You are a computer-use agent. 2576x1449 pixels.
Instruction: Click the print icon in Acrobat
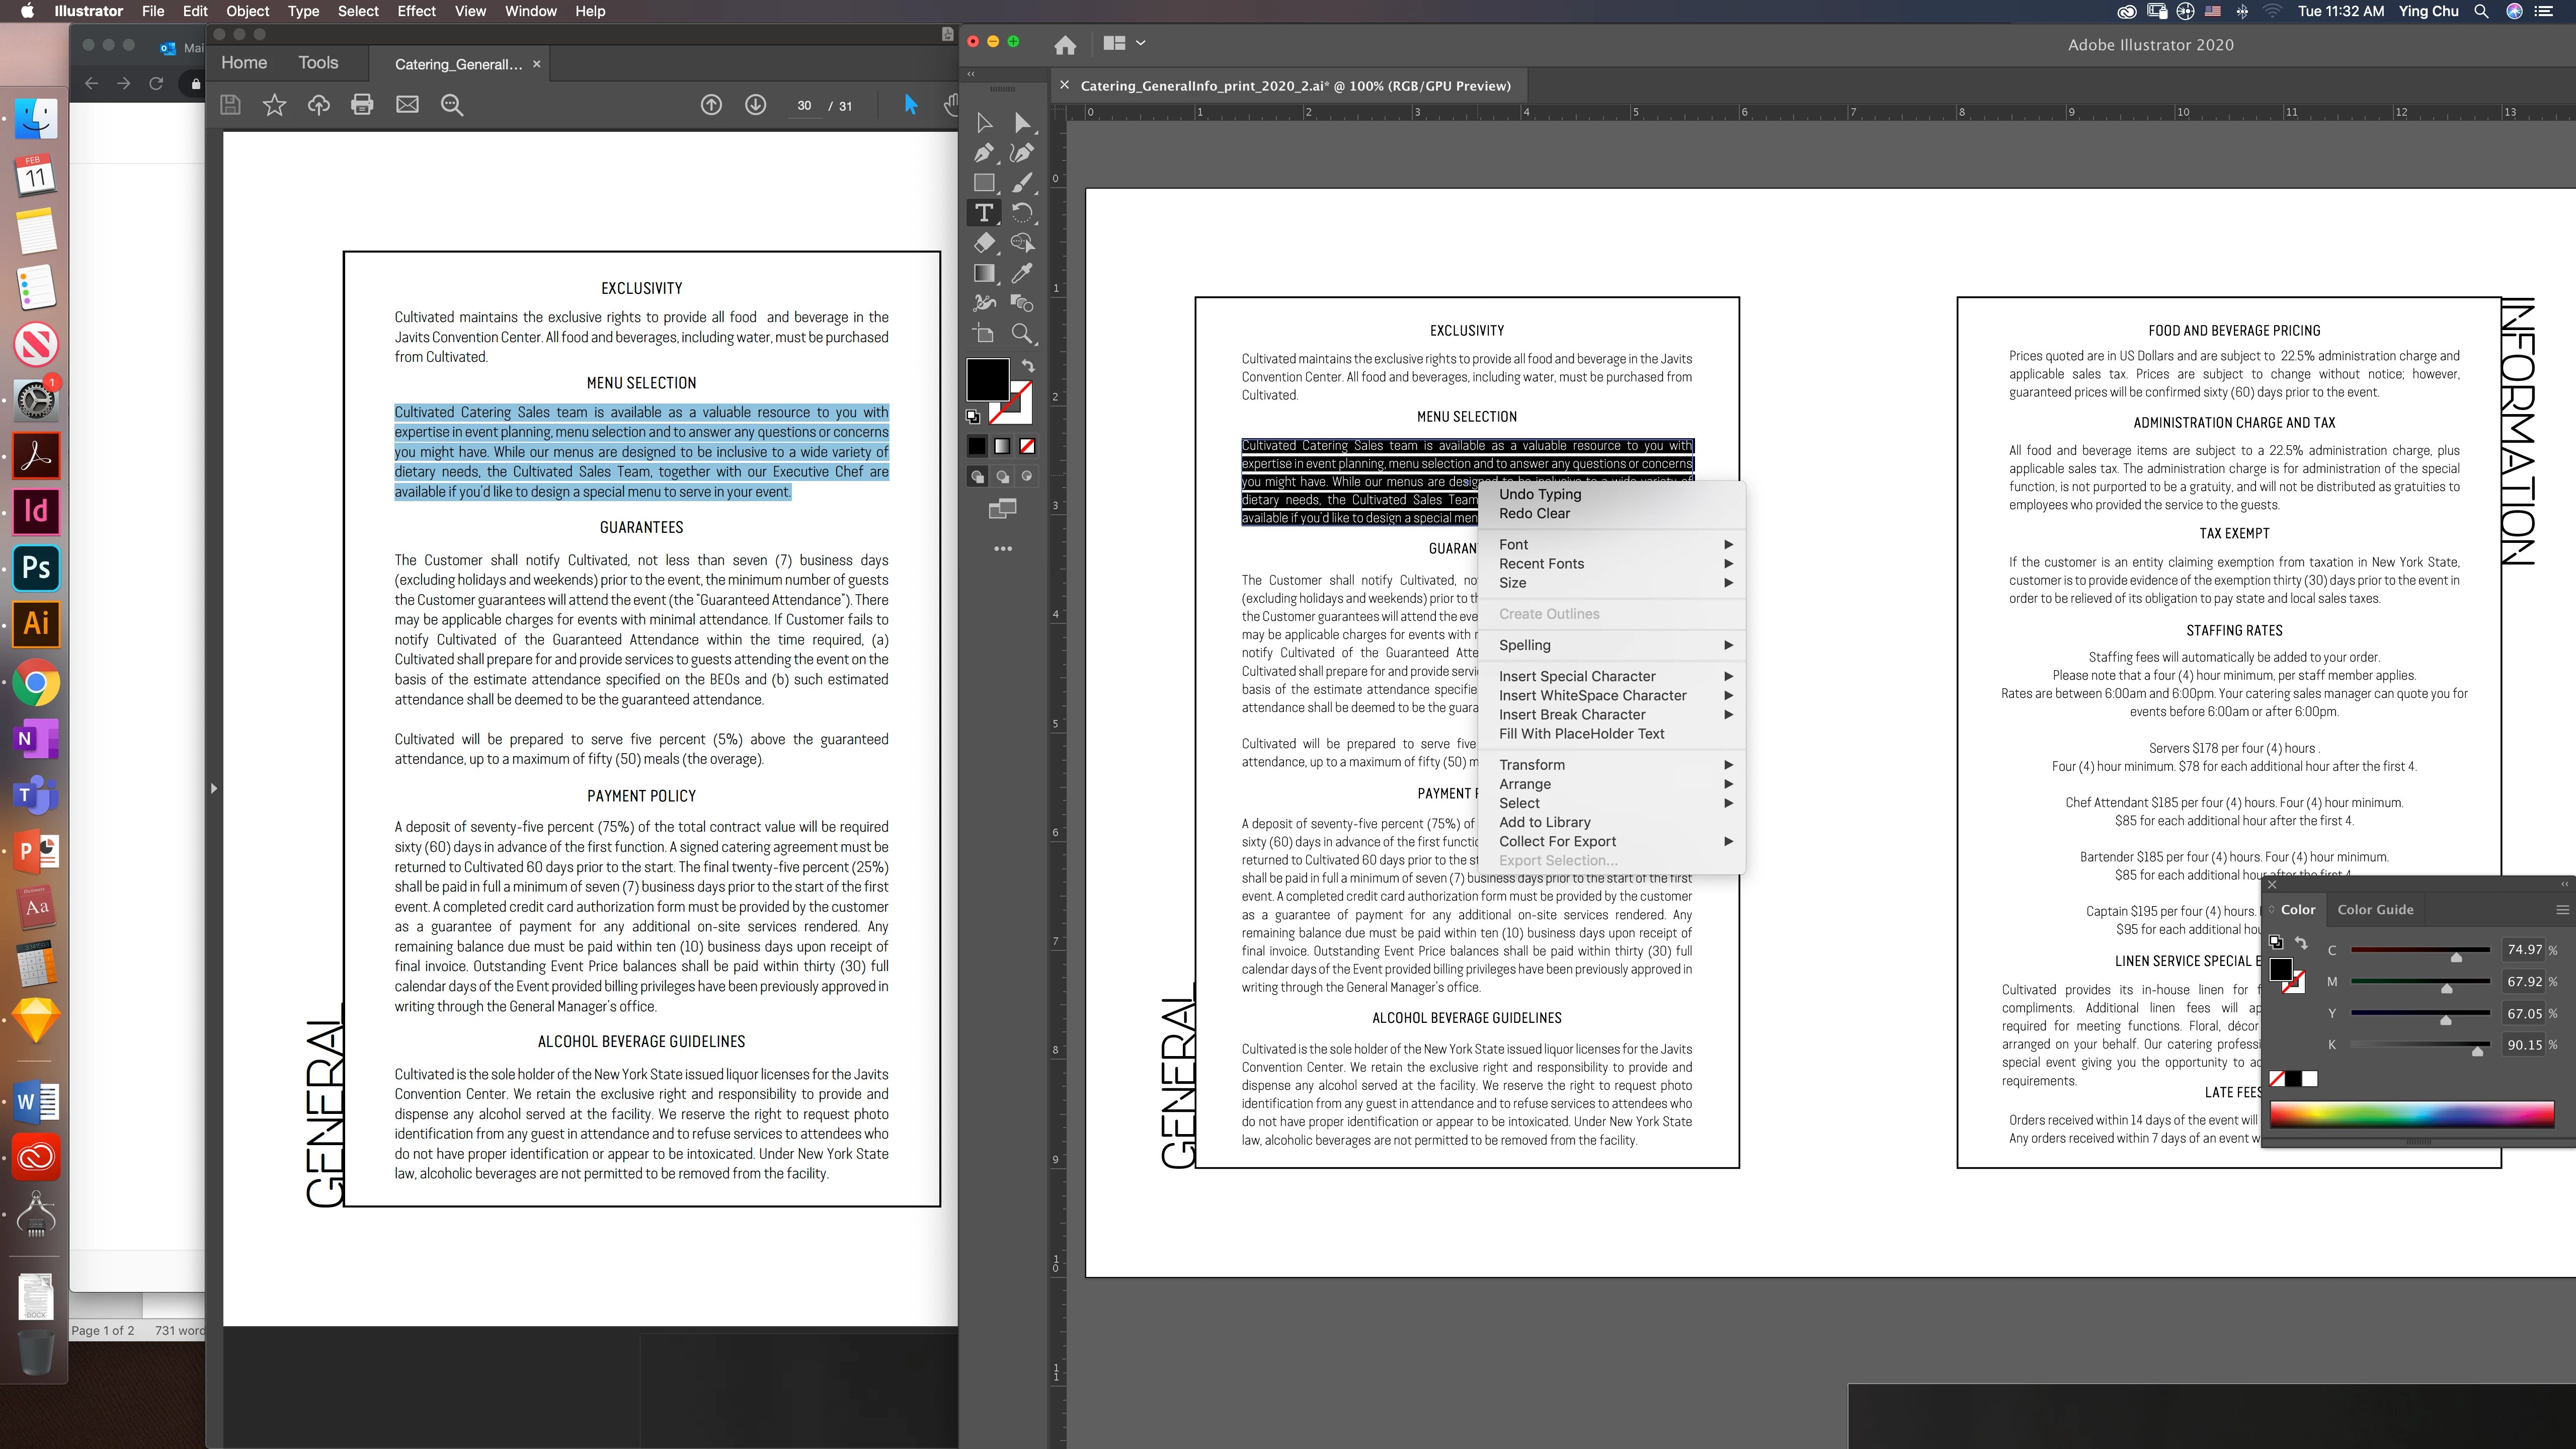(362, 105)
